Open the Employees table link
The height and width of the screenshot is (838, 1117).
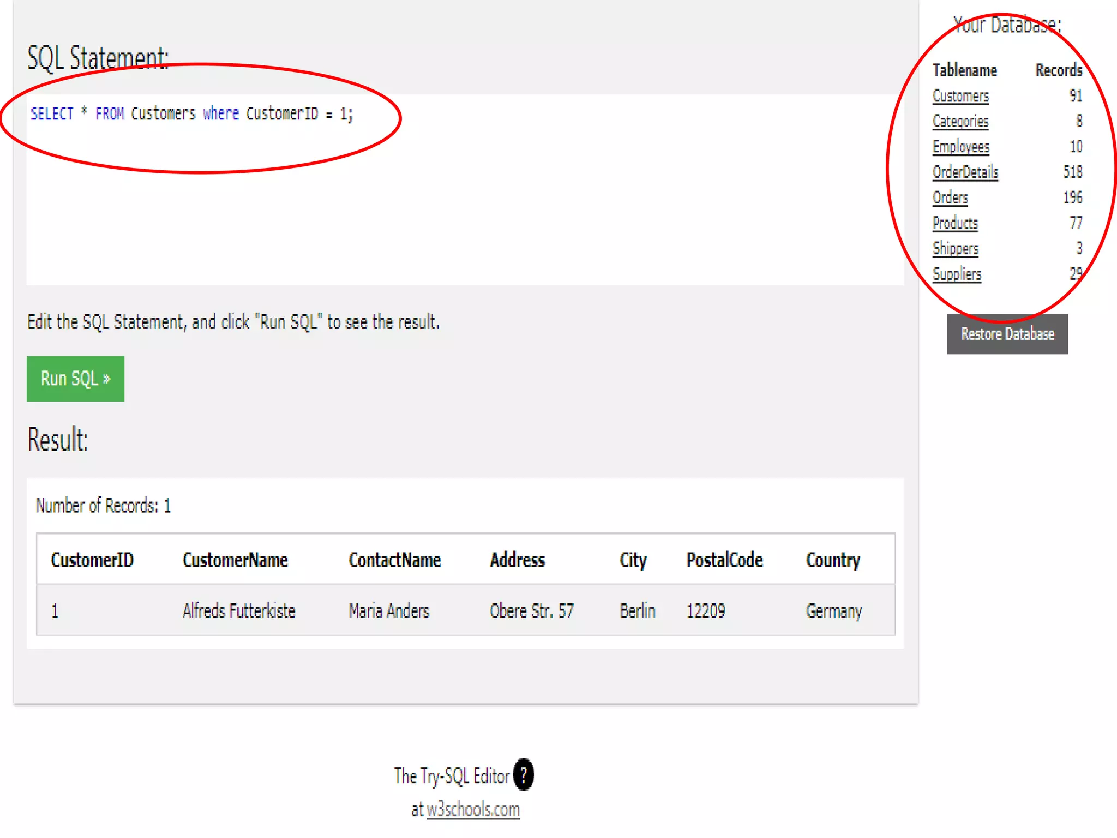coord(960,147)
